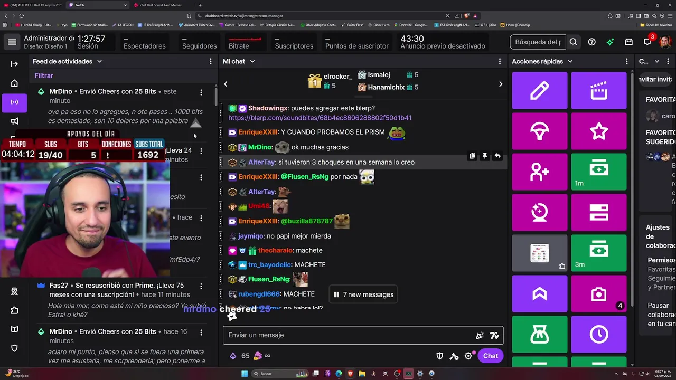Go to the Home sidebar icon
Screen dimensions: 676x380
[x=14, y=83]
